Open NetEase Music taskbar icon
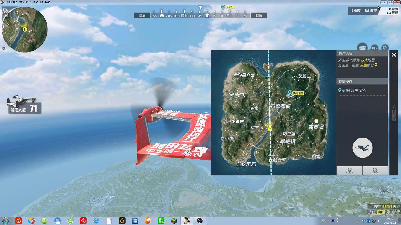Viewport: 401px width, 225px height. (x=19, y=221)
